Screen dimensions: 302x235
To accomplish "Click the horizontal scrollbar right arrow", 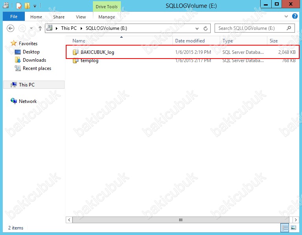I will pyautogui.click(x=296, y=220).
